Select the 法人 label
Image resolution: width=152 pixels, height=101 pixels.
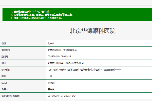tap(4, 83)
